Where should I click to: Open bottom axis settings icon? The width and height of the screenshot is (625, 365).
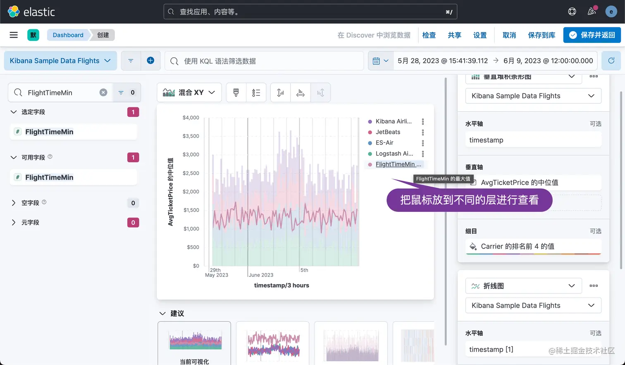click(301, 92)
